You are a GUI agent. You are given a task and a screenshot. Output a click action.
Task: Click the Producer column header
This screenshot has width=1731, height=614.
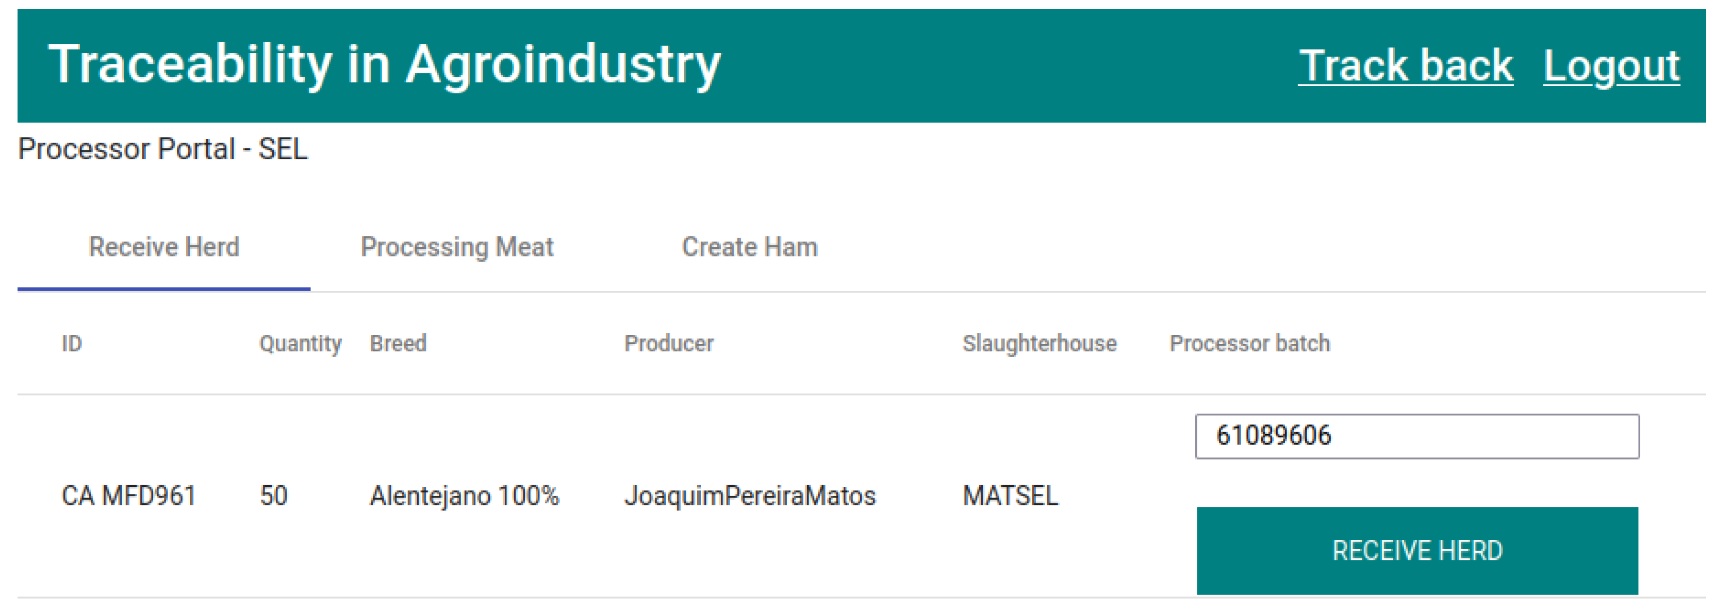[x=669, y=344]
